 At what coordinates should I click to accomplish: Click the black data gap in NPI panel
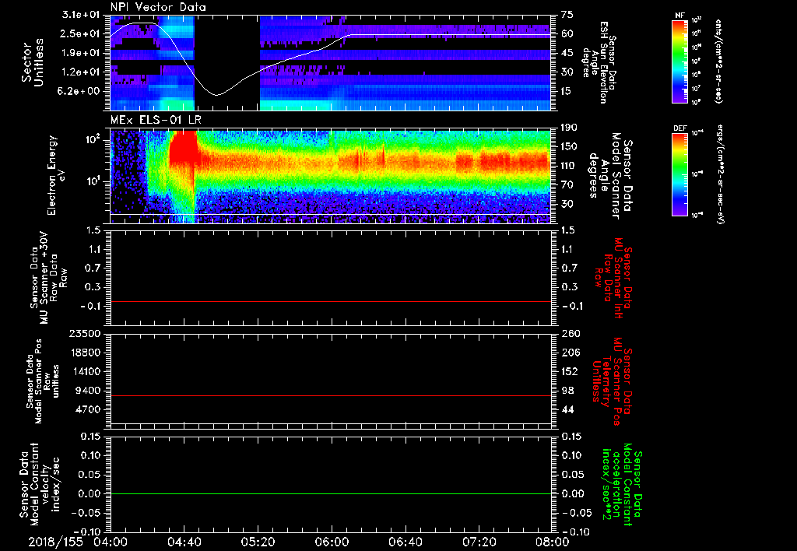pos(226,63)
